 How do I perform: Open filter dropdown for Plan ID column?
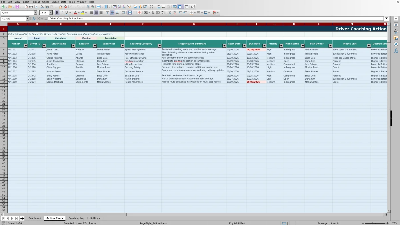coord(26,46)
